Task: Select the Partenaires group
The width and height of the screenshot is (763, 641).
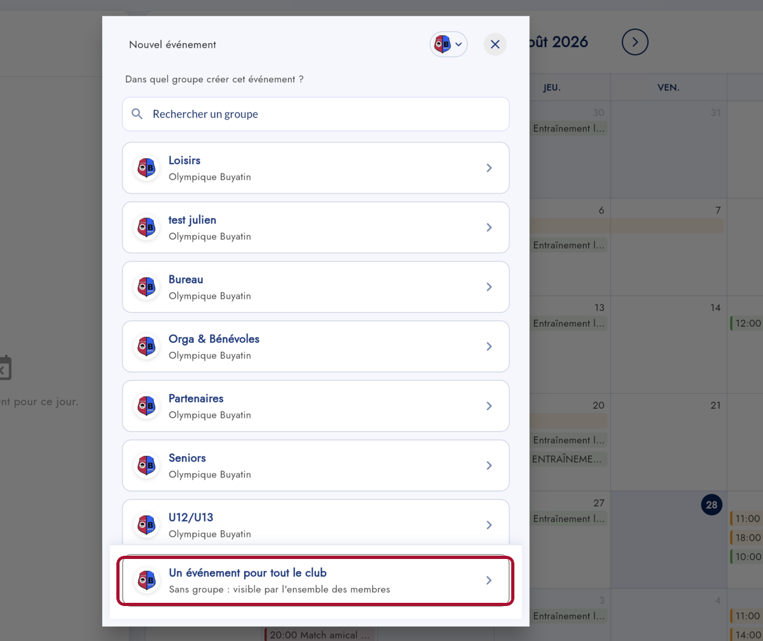Action: [x=316, y=406]
